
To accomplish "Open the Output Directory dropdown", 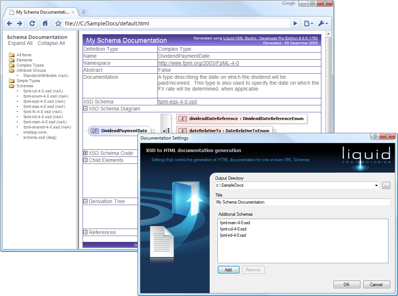I will pos(377,186).
